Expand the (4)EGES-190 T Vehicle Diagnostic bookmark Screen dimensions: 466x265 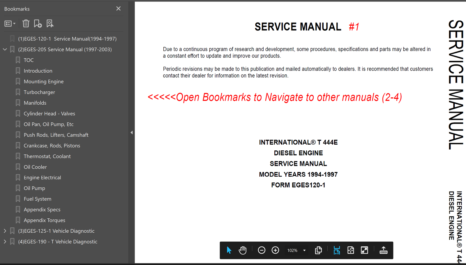(x=5, y=242)
